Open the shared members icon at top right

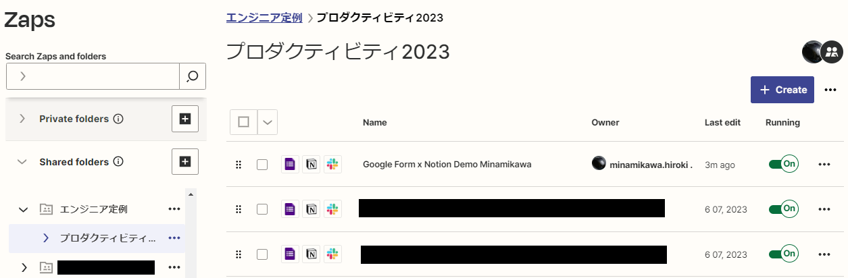pos(832,51)
